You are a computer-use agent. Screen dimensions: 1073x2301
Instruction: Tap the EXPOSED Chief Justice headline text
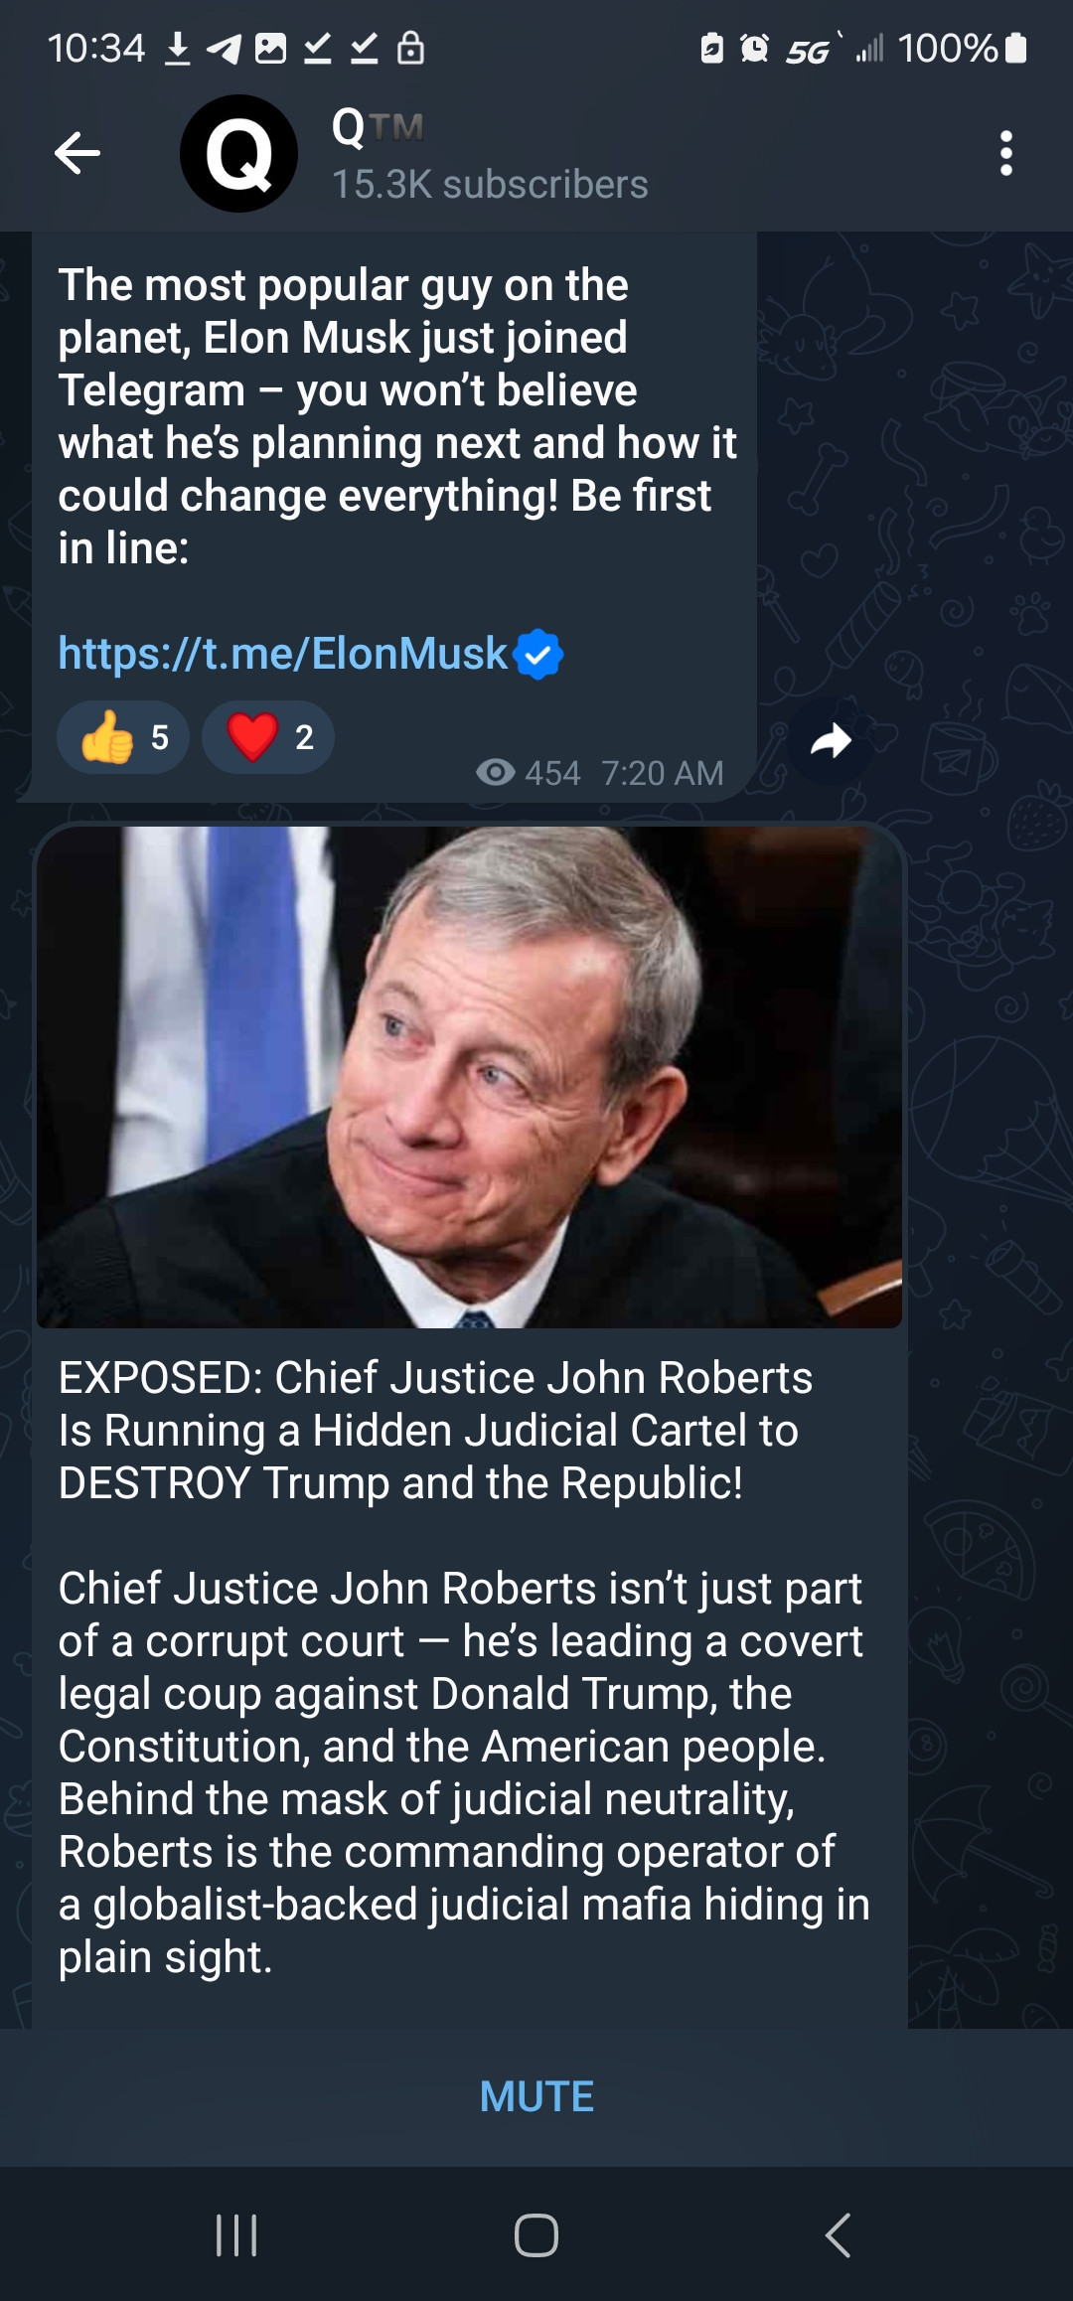tap(435, 1431)
